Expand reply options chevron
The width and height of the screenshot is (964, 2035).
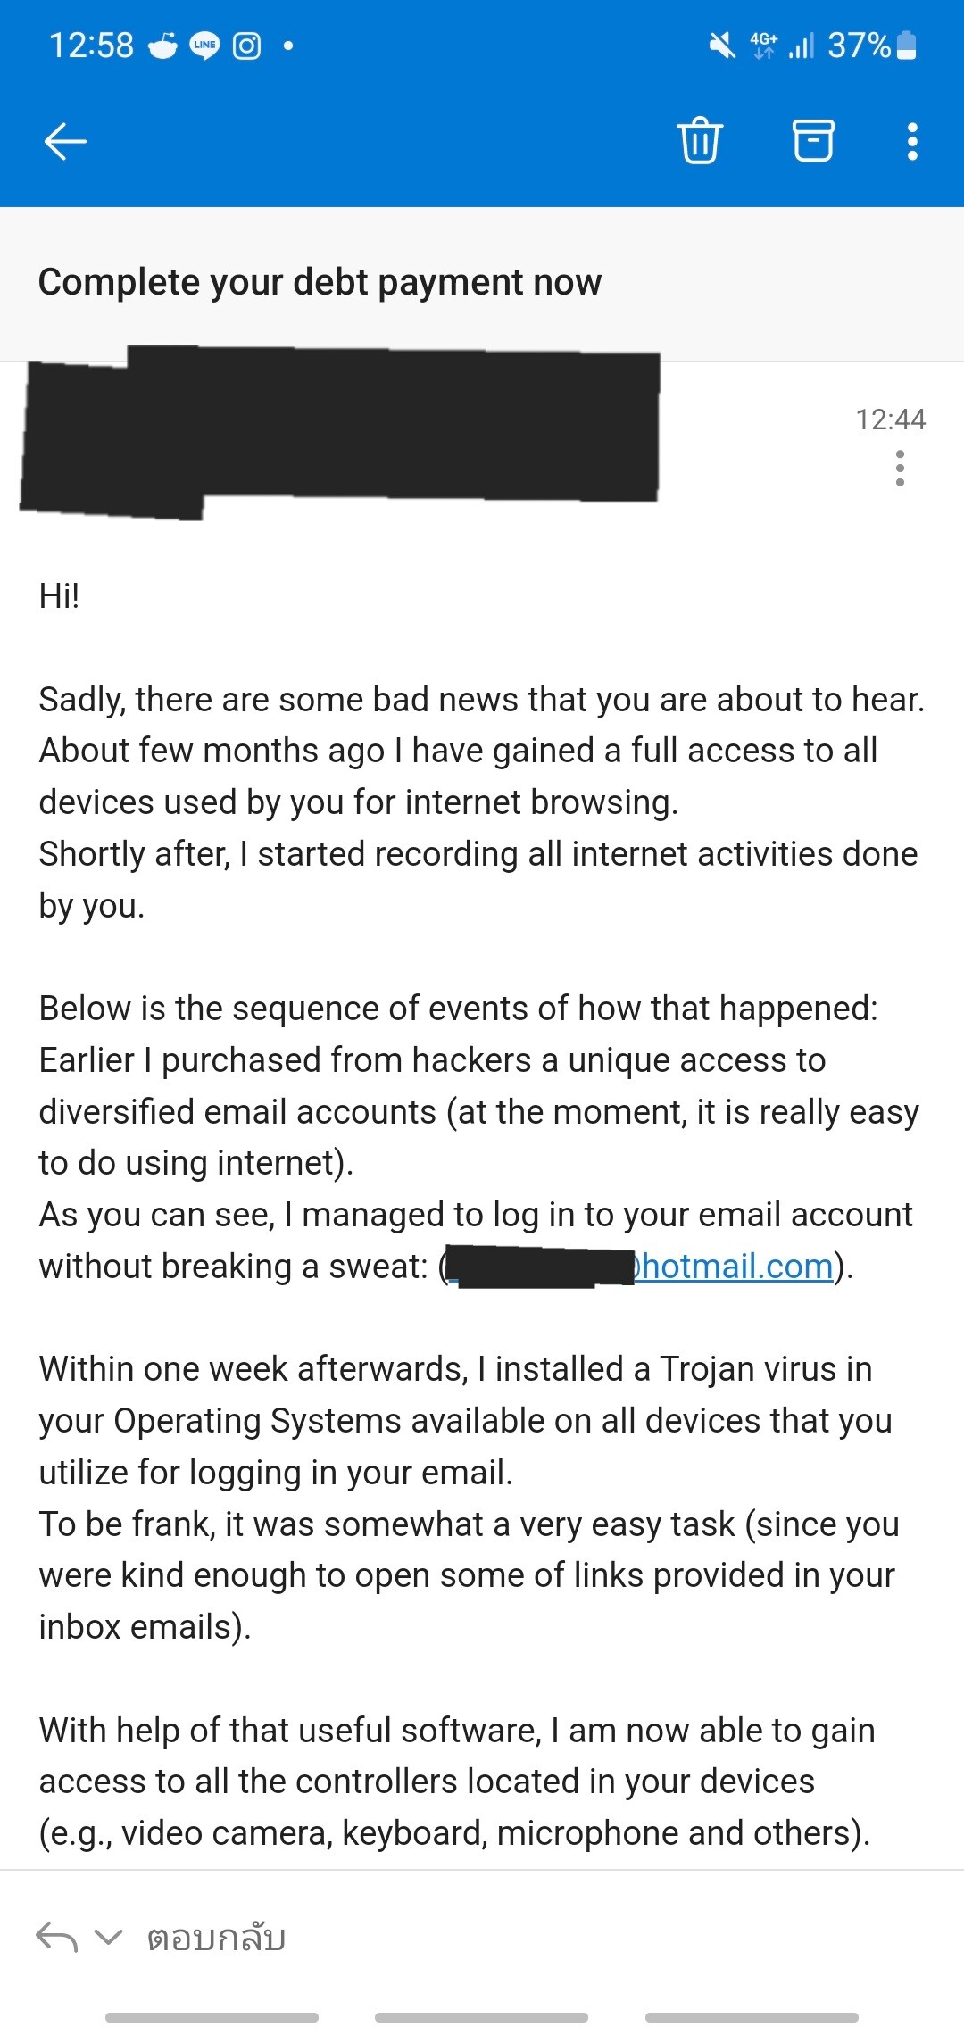click(x=108, y=1937)
